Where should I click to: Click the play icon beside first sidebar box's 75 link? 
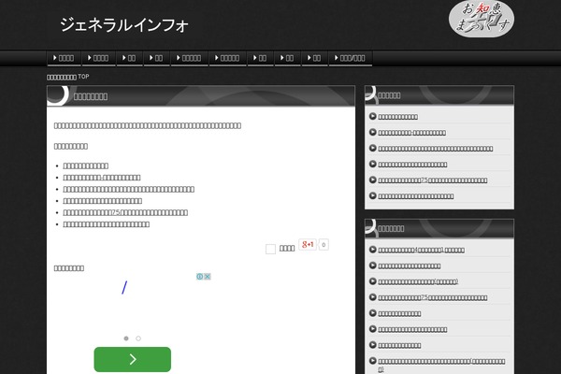(x=372, y=180)
